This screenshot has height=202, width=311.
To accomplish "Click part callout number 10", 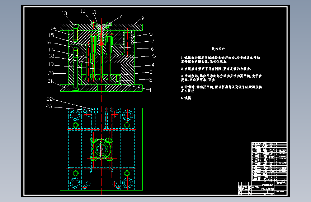I will coord(120,17).
